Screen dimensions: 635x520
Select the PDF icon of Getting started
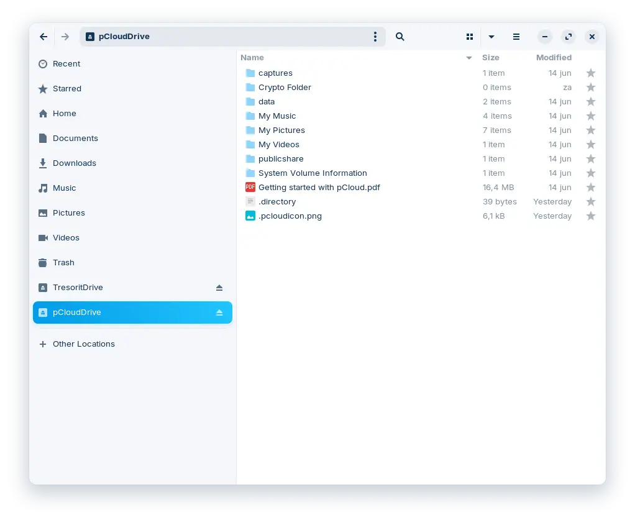pyautogui.click(x=250, y=187)
